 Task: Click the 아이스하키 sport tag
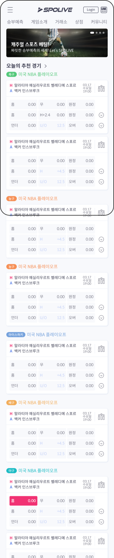coord(16,334)
